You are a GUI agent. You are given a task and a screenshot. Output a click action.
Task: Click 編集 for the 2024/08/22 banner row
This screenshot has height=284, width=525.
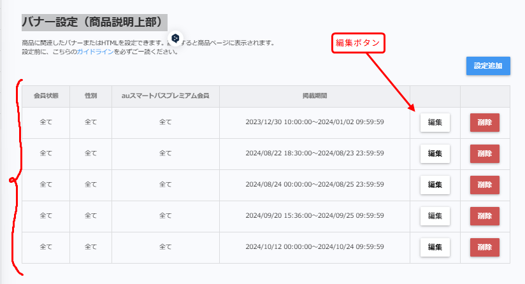[x=435, y=153]
